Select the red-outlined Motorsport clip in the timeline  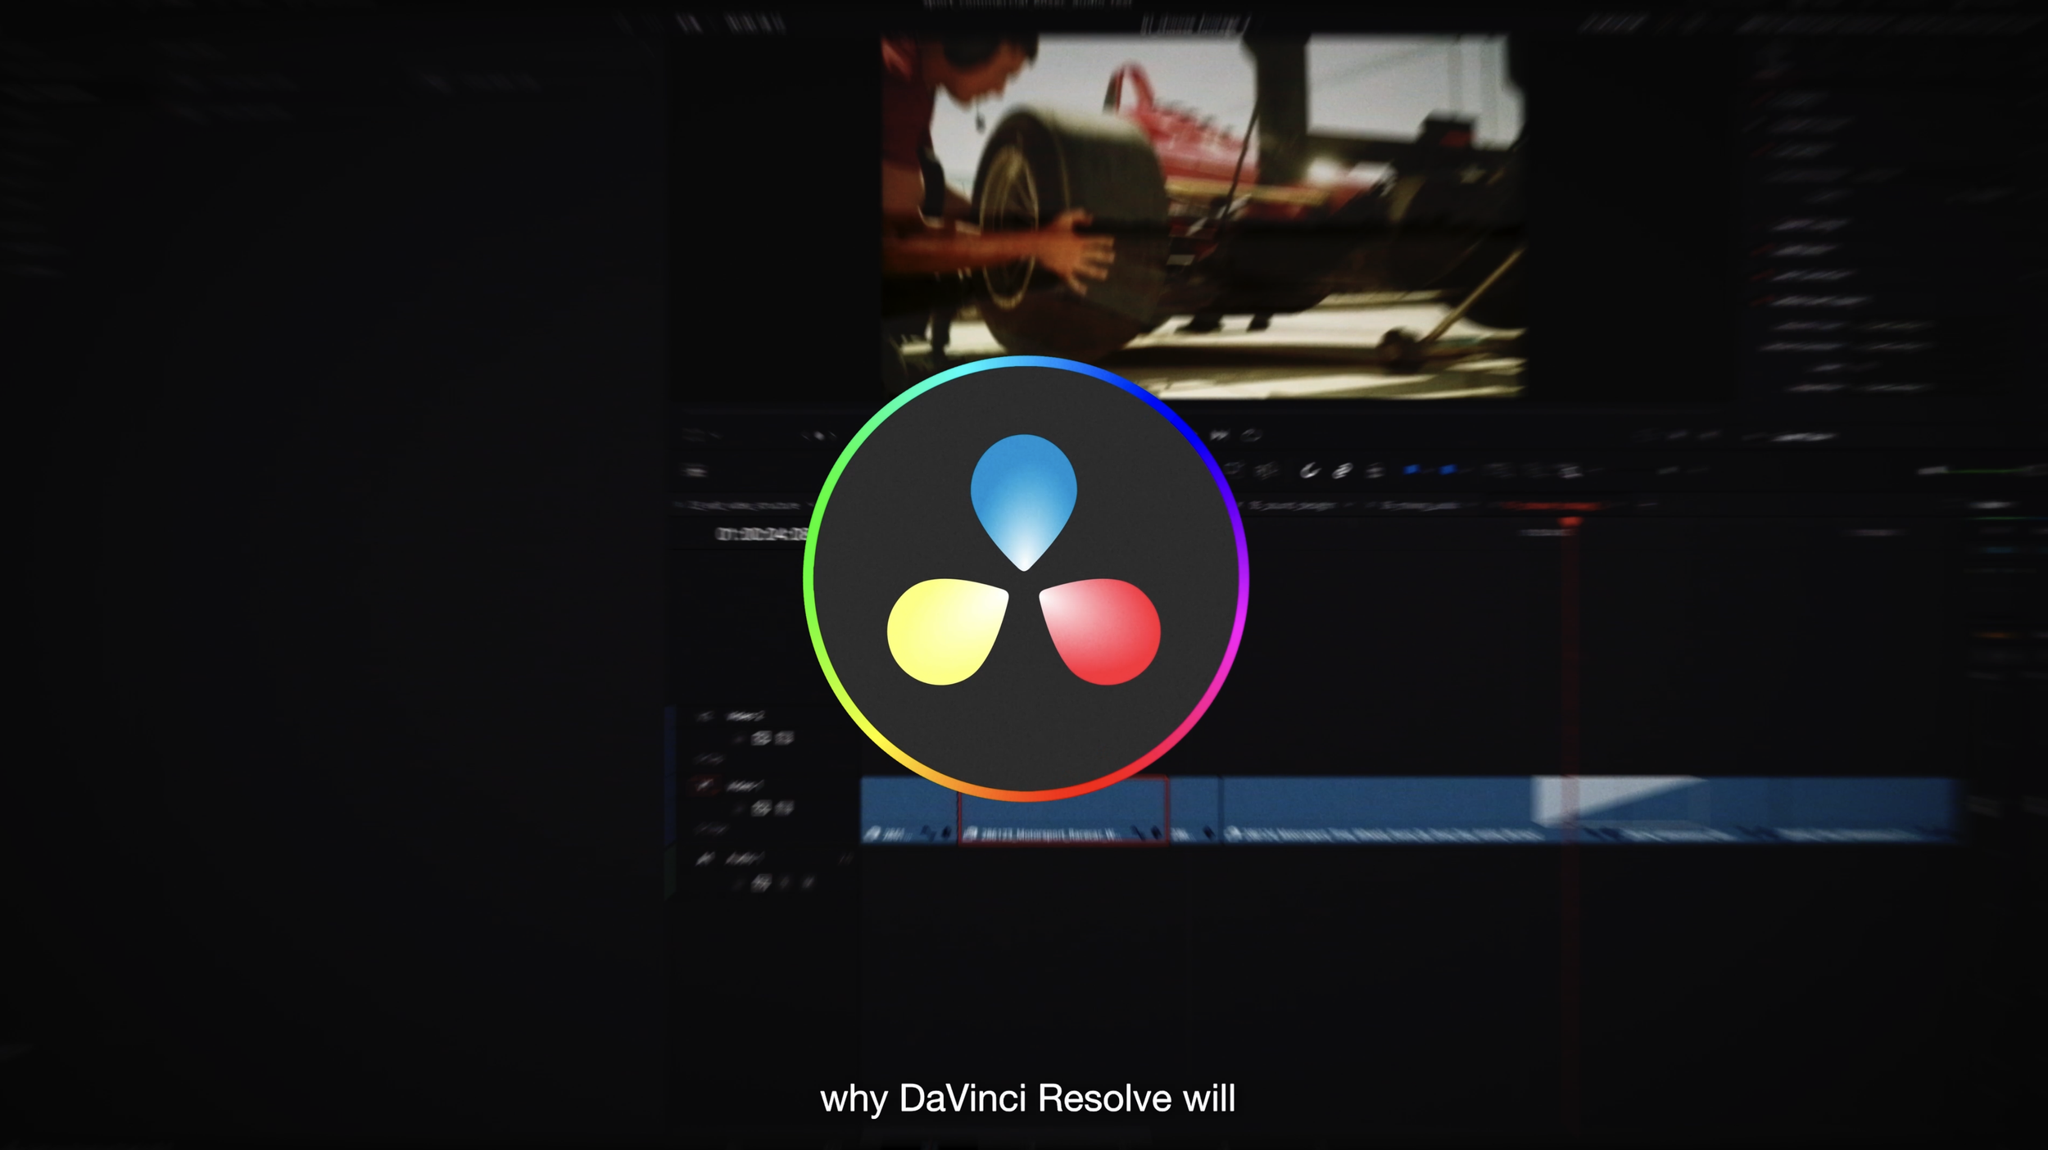(x=1063, y=810)
